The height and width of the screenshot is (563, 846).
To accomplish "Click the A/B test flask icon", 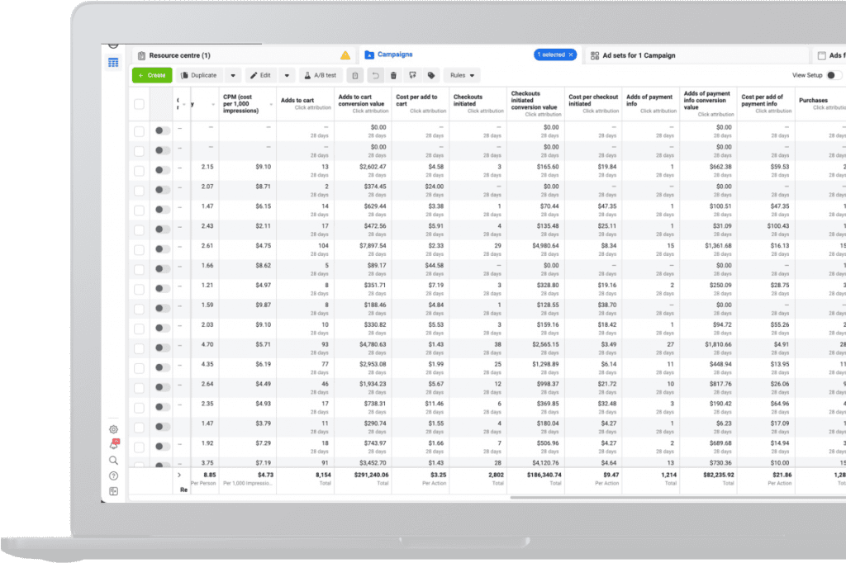I will point(307,75).
